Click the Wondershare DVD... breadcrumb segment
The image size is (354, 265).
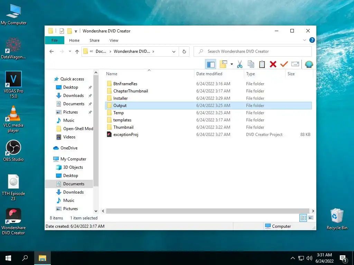point(132,51)
